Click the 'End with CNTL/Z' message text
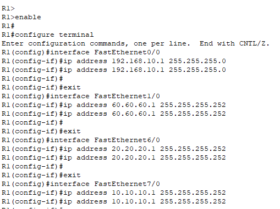Screen dimensions: 280x209 click(234, 43)
